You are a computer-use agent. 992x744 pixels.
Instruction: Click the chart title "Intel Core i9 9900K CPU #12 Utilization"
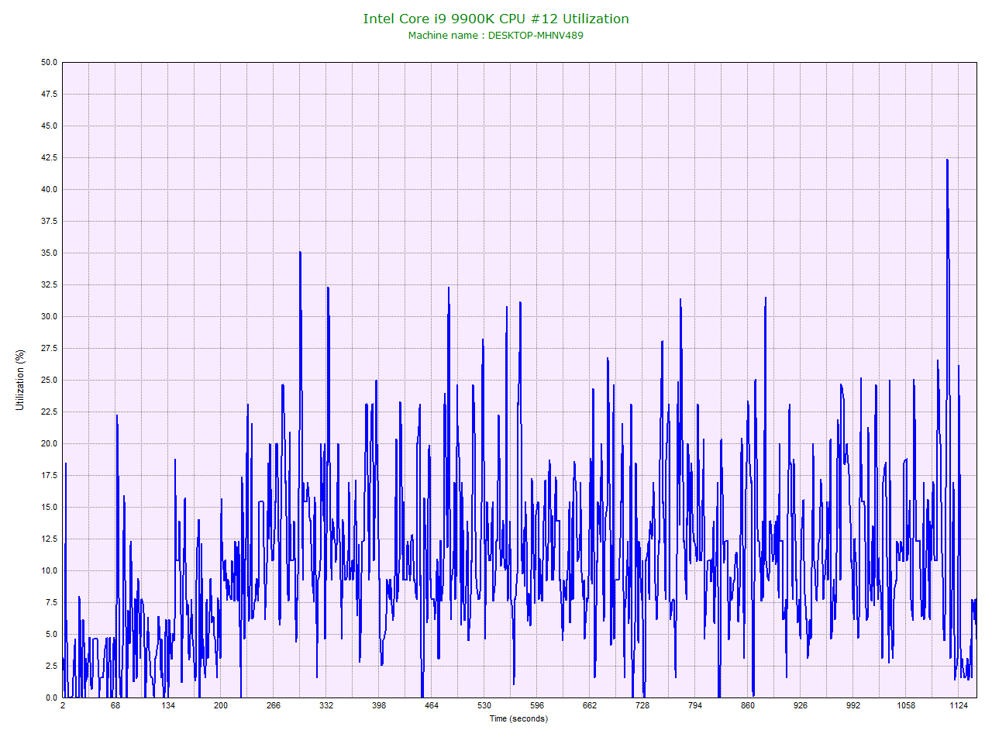pyautogui.click(x=496, y=19)
